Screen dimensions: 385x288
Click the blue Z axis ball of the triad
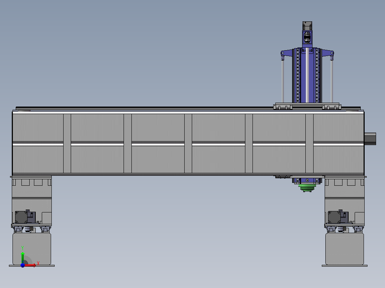point(22,265)
